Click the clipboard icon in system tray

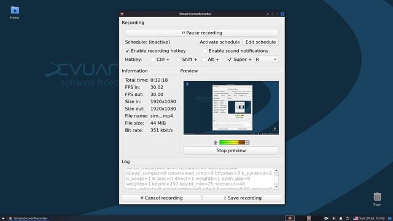[x=348, y=219]
